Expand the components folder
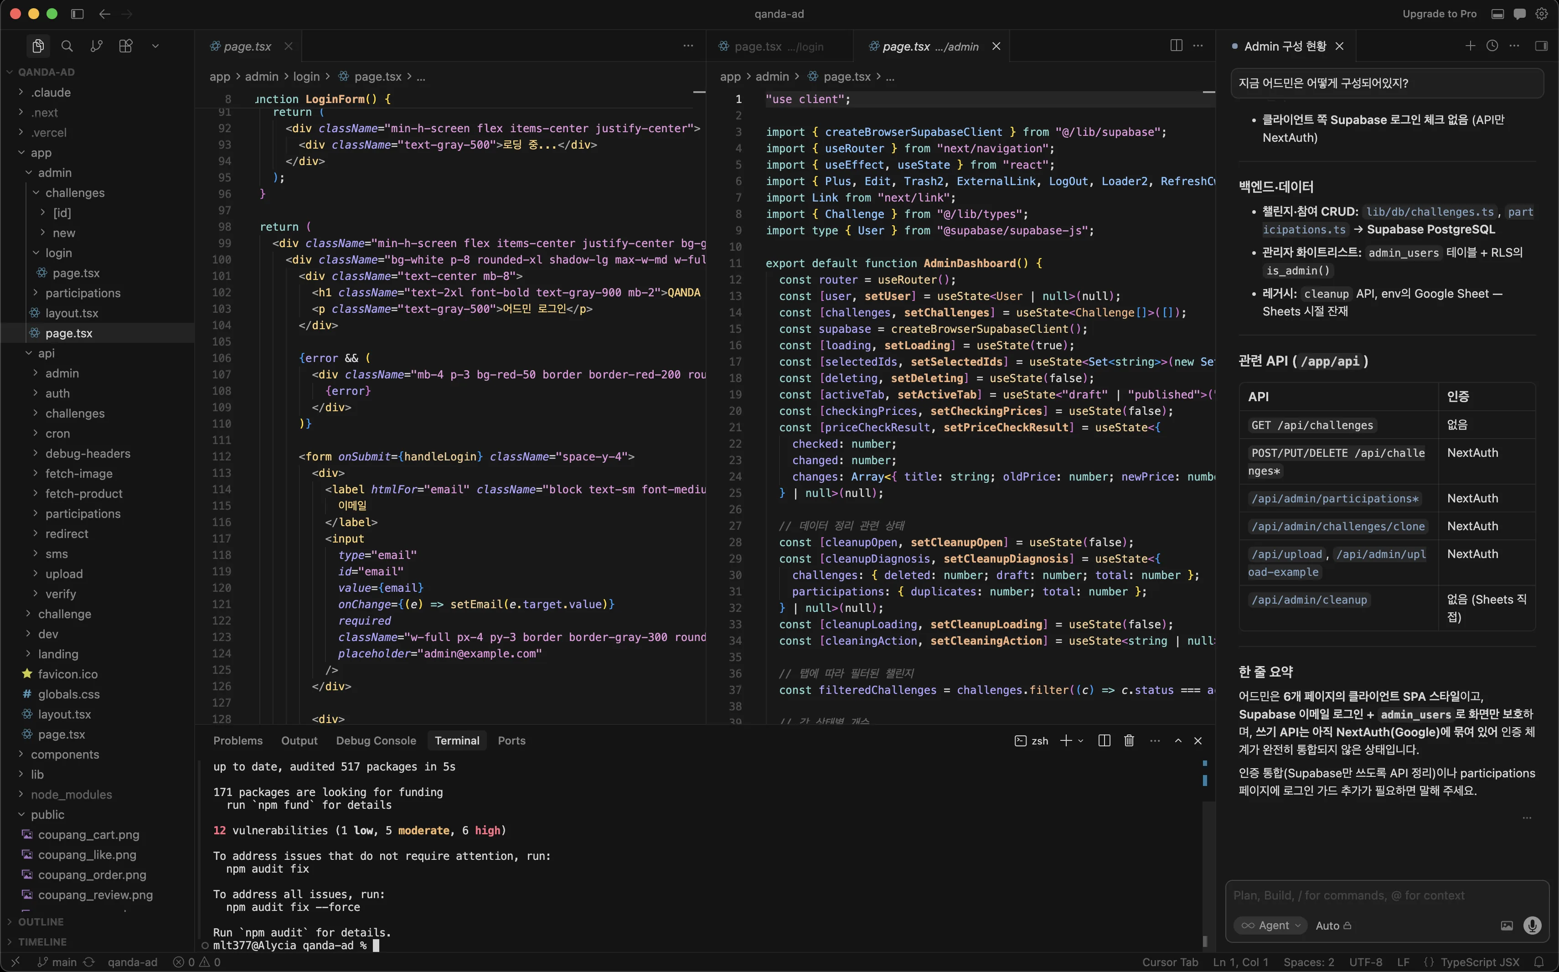 click(x=64, y=754)
